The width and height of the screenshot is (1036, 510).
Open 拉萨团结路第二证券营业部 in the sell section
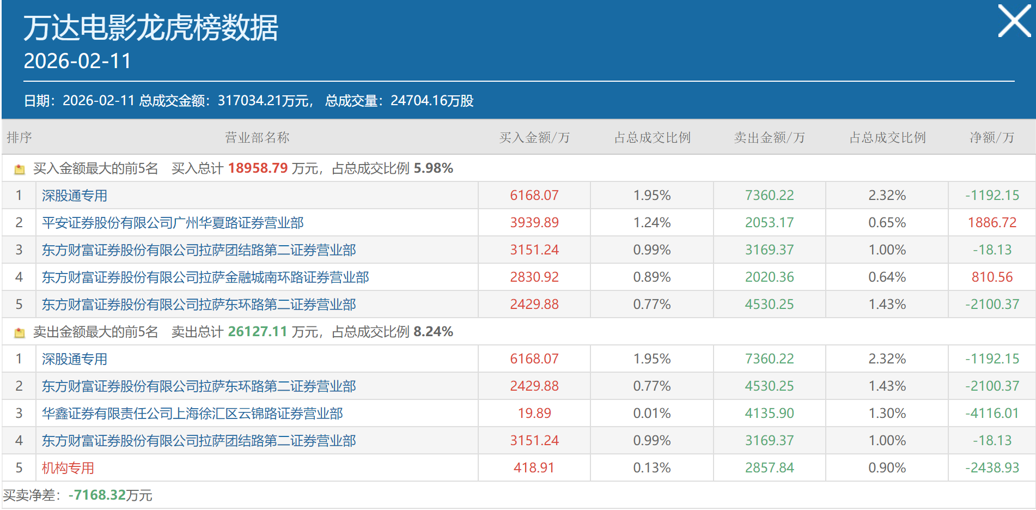coord(199,441)
